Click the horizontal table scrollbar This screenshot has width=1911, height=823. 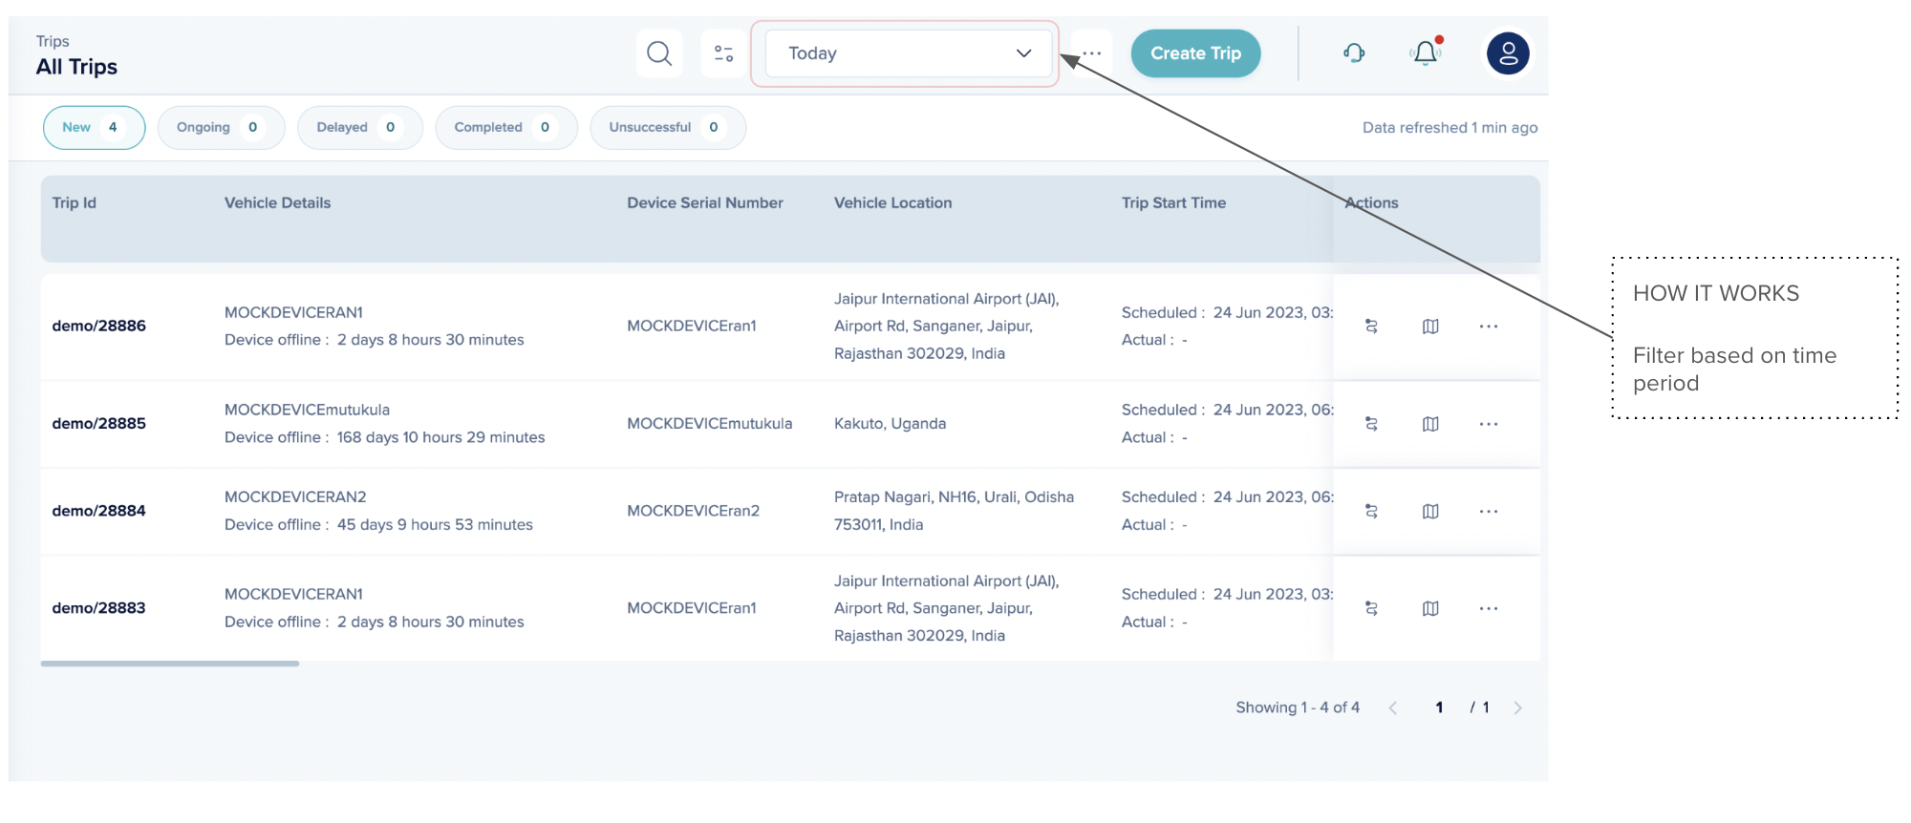pos(170,664)
